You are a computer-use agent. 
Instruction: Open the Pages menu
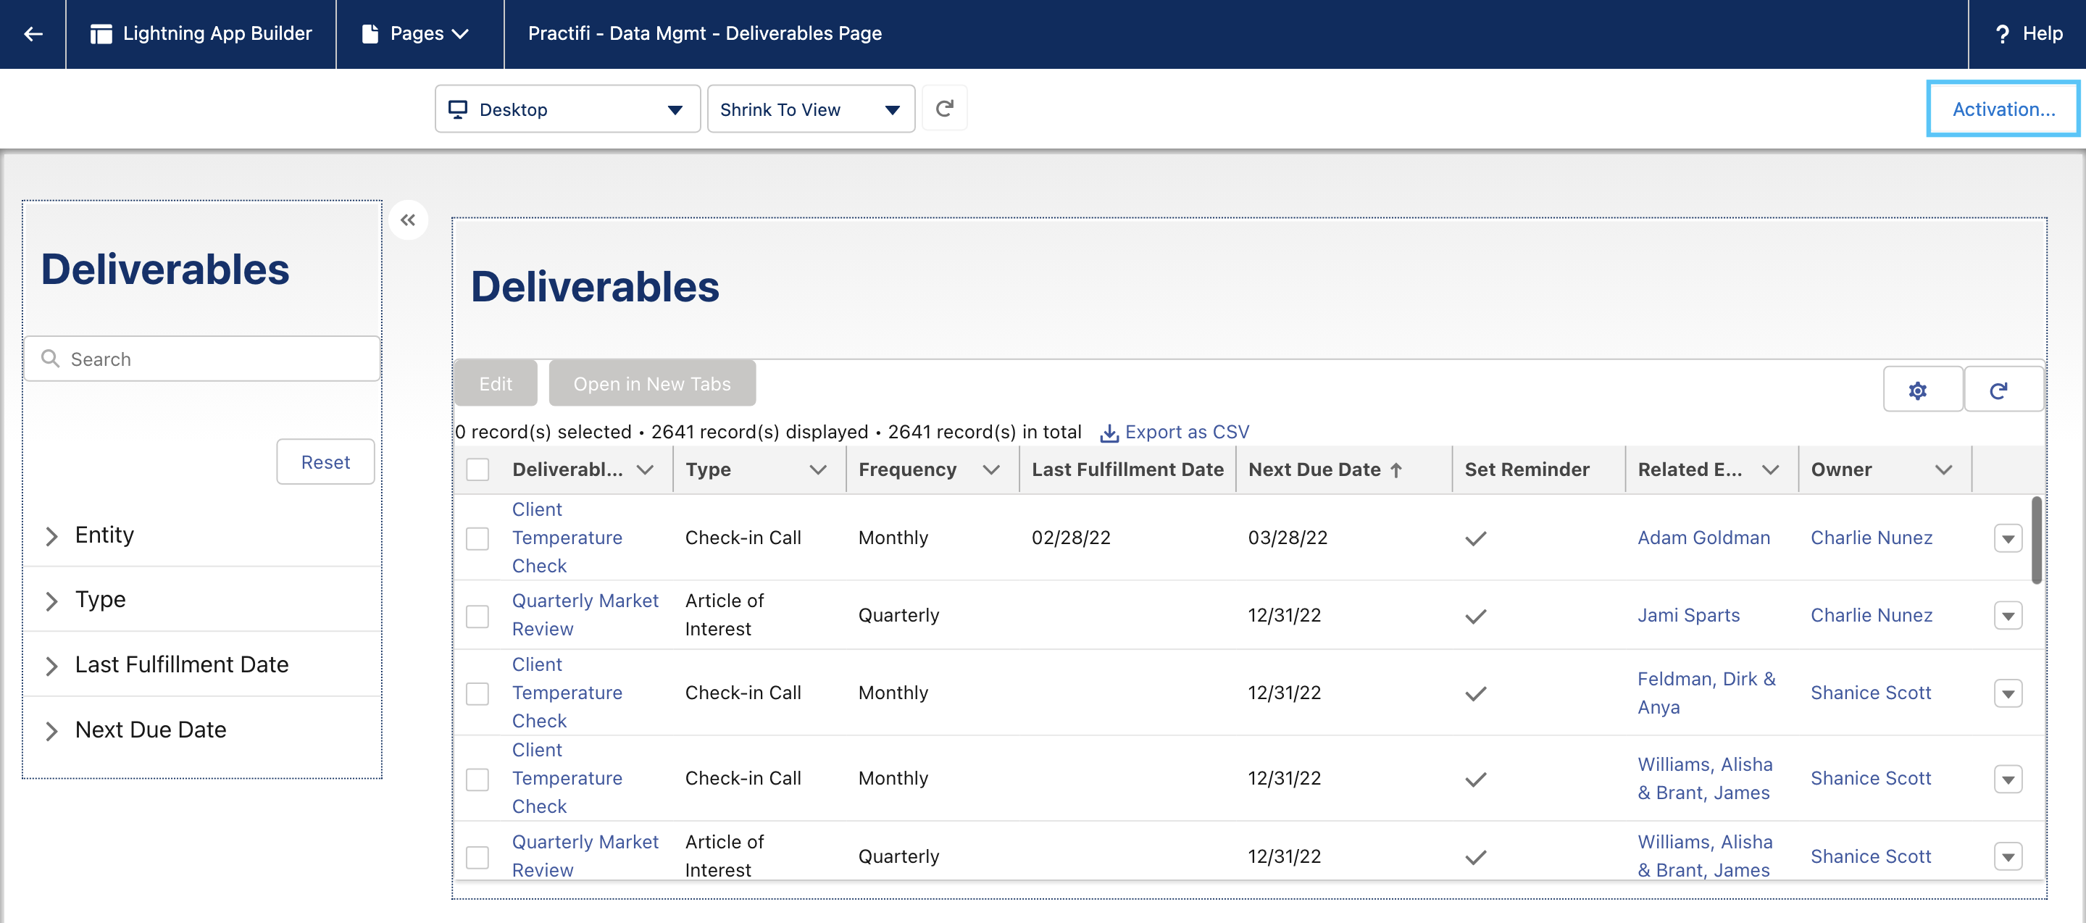[420, 34]
